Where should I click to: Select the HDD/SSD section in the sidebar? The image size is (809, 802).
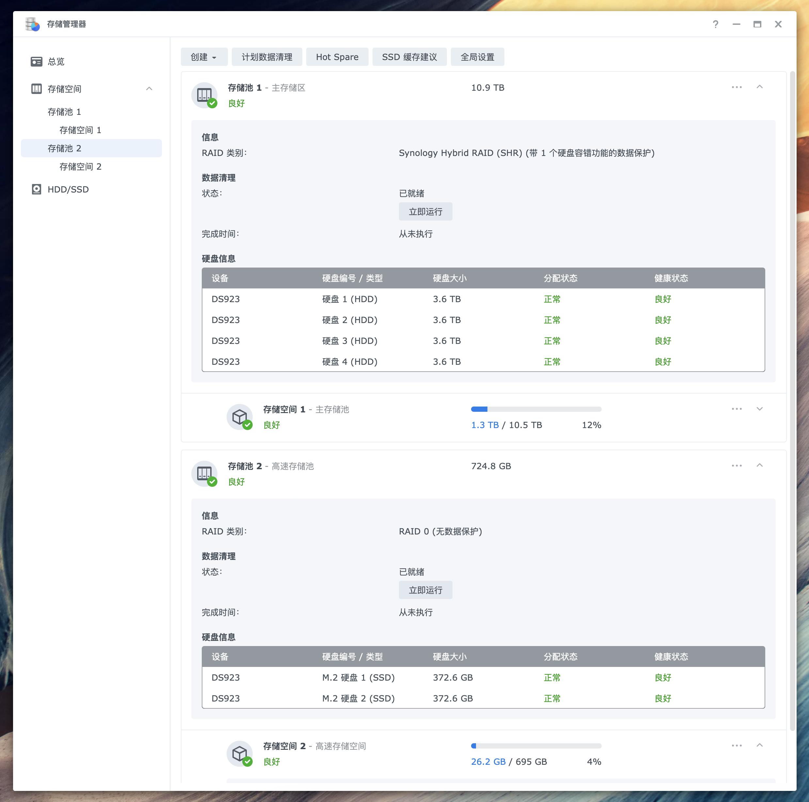(x=67, y=189)
